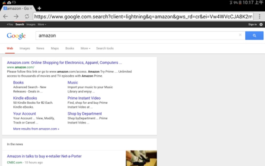Image resolution: width=265 pixels, height=166 pixels.
Task: Click 'More results from amazon.com'
Action: coord(36,129)
